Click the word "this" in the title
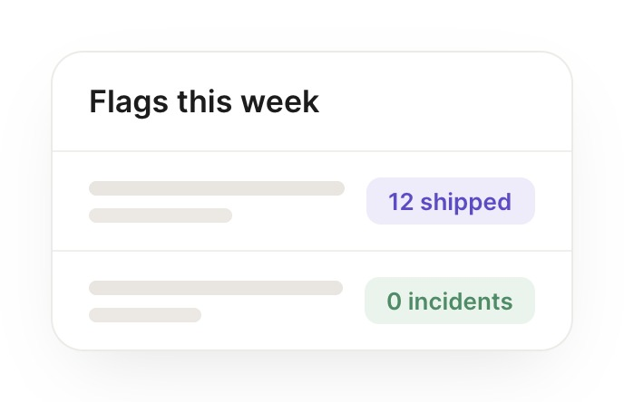Screen dimensions: 624x402 pos(205,101)
